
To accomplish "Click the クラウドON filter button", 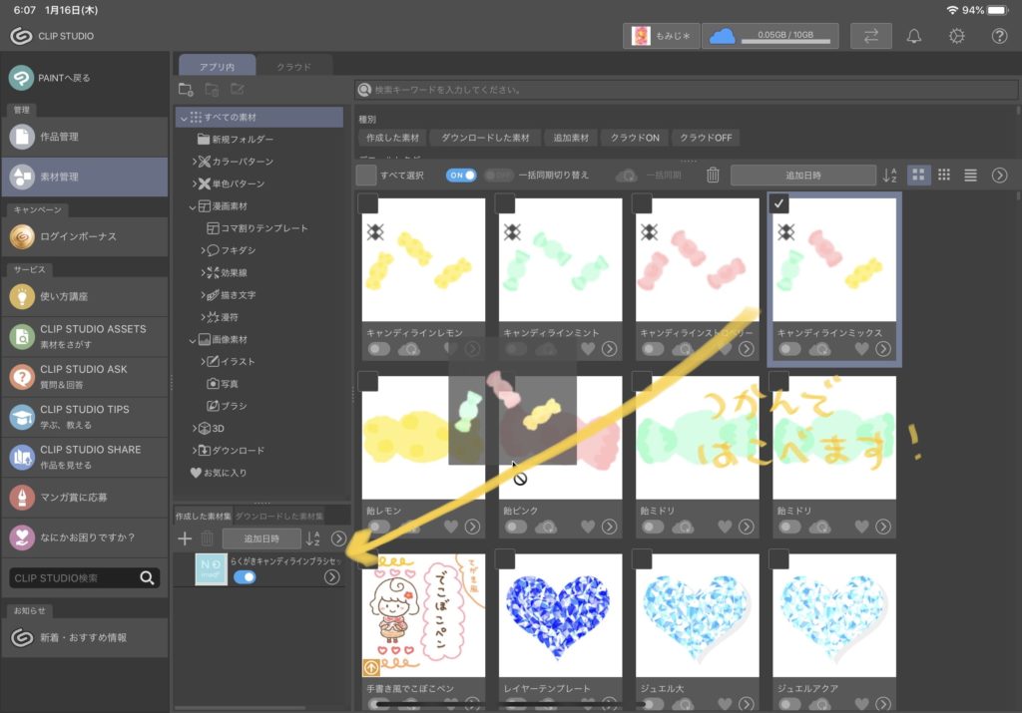I will (634, 138).
